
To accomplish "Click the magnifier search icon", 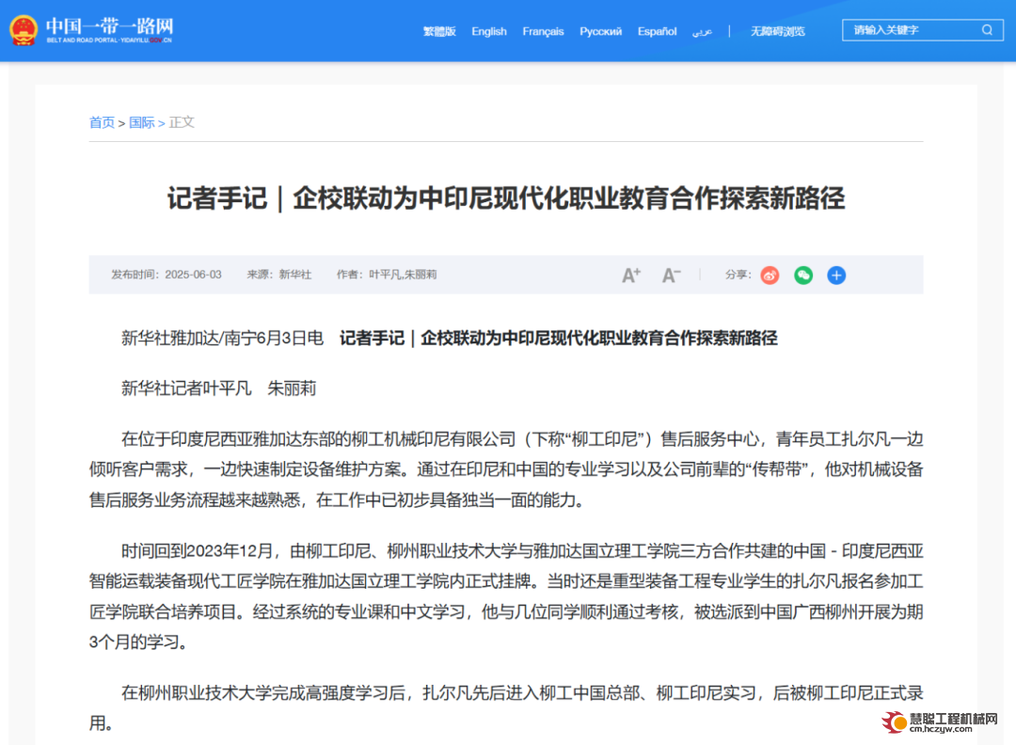I will click(987, 30).
